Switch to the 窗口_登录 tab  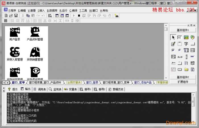92,83
